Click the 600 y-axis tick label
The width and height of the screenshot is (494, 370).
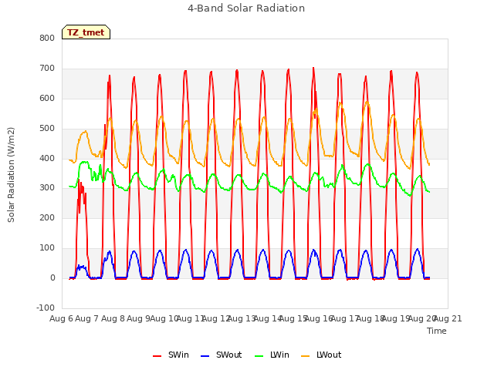[x=47, y=98]
